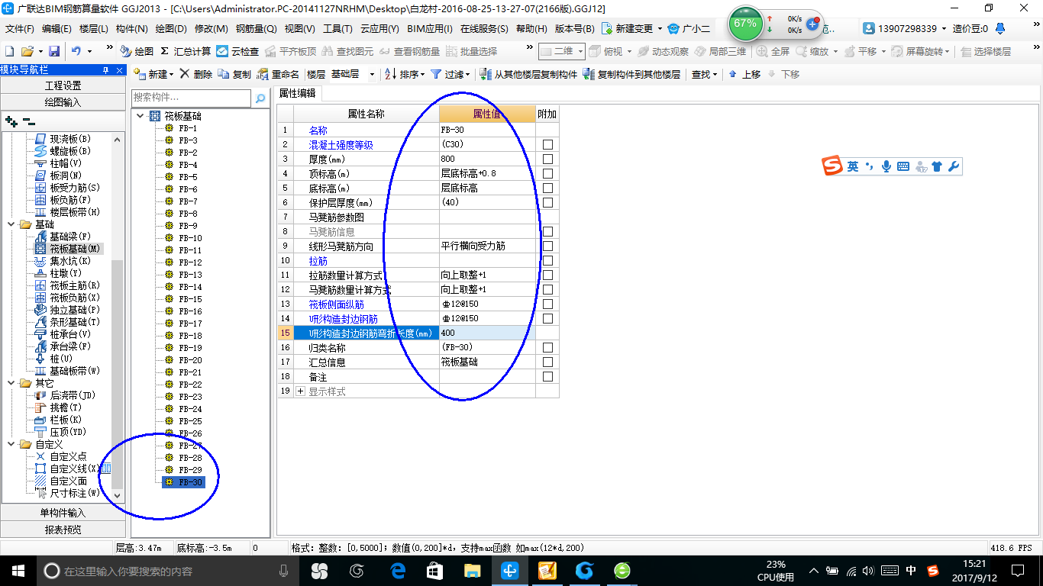The image size is (1043, 586).
Task: Open the BIM应用(I) menu
Action: pyautogui.click(x=430, y=28)
